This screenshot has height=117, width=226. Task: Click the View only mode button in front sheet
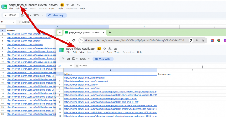103,59
